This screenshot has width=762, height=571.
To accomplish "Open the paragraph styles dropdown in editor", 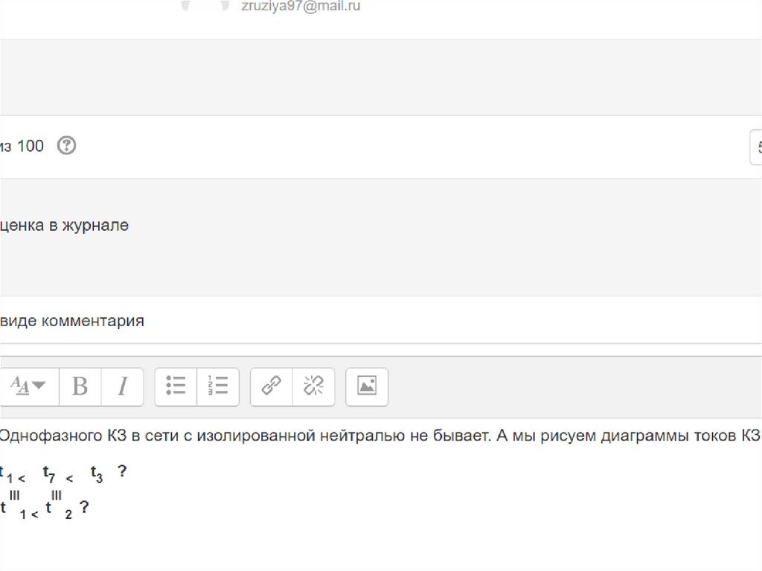I will 28,386.
